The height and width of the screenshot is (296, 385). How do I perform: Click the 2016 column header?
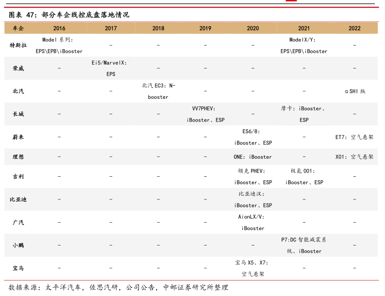tap(59, 28)
